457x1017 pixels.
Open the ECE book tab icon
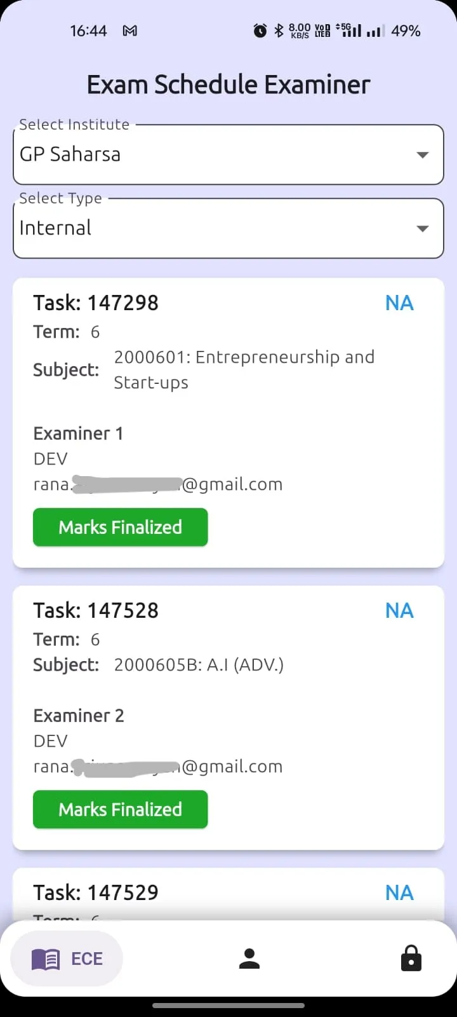tap(46, 959)
